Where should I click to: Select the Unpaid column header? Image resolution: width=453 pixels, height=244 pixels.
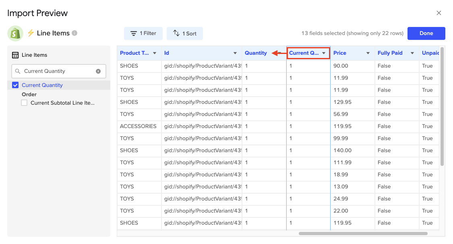[430, 53]
